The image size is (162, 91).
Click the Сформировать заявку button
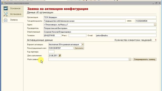pos(145,59)
